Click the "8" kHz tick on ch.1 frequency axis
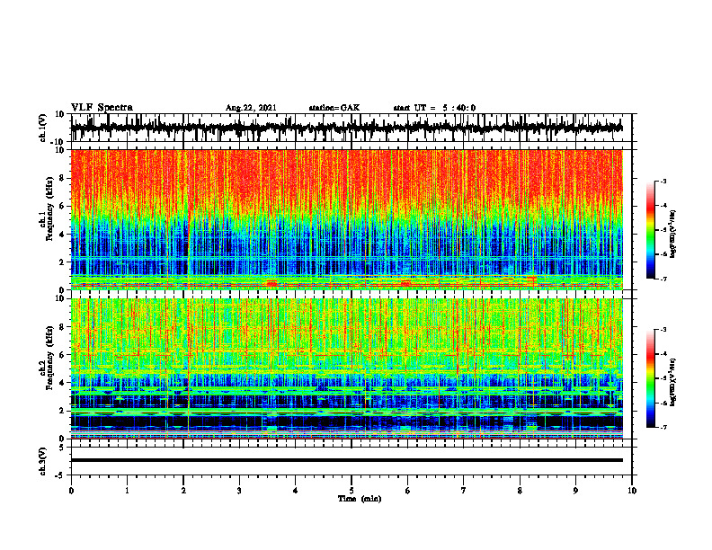 coord(62,178)
